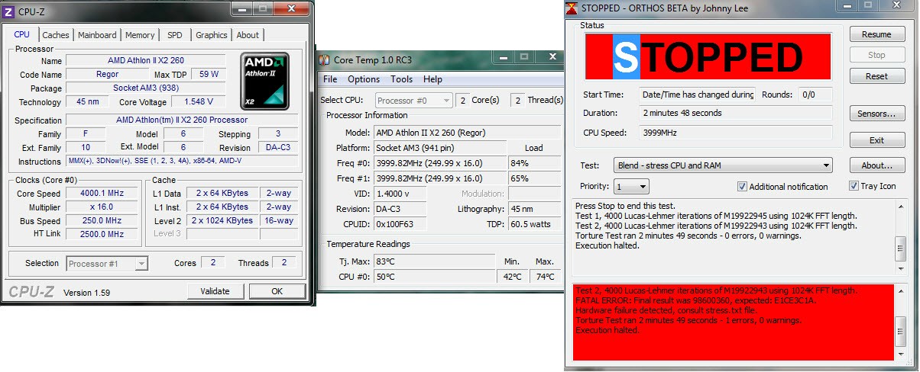920x372 pixels.
Task: Click the Start Time field in ORTHOS
Action: pyautogui.click(x=698, y=95)
